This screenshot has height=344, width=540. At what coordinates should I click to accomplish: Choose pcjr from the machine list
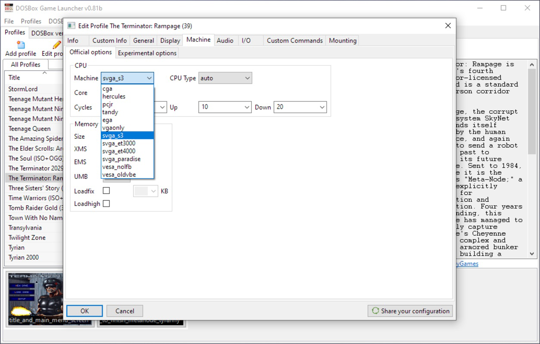[x=127, y=104]
